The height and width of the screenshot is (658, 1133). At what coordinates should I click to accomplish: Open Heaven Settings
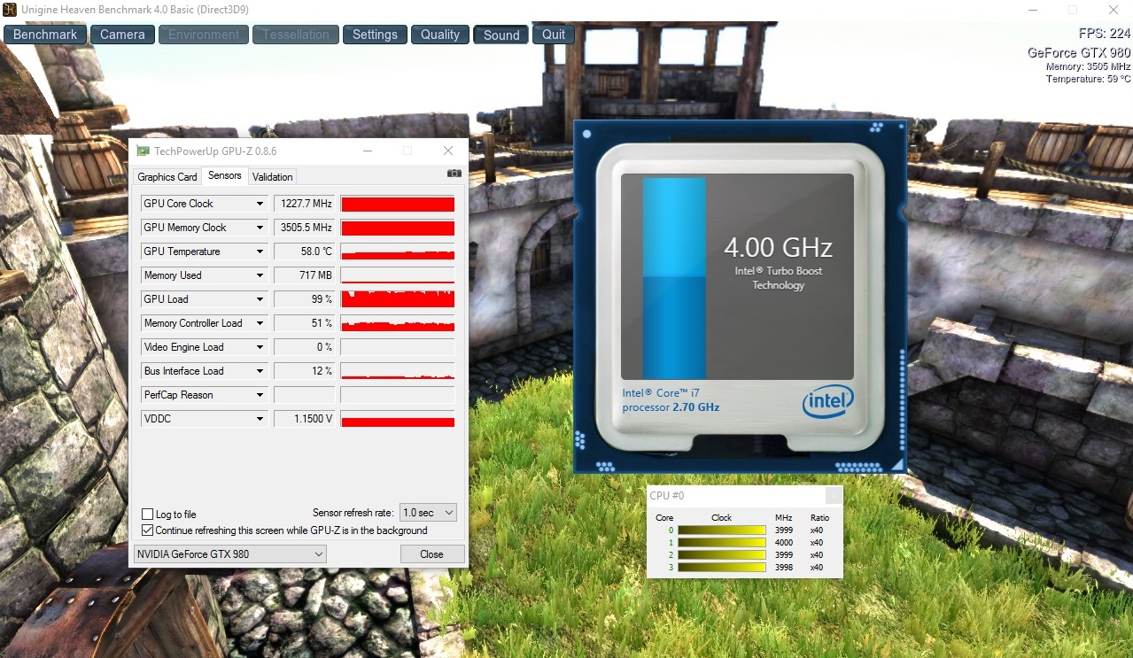tap(375, 35)
